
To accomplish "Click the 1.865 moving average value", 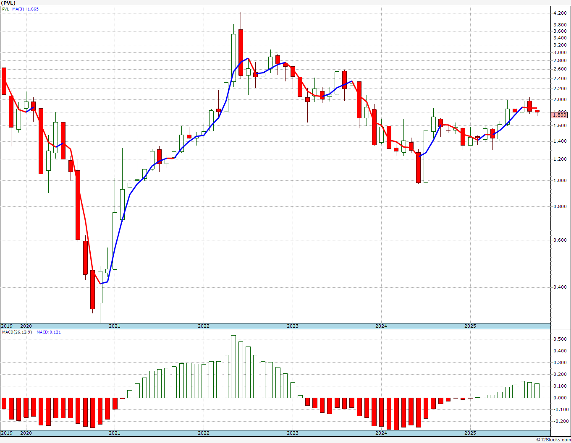I will pyautogui.click(x=33, y=9).
